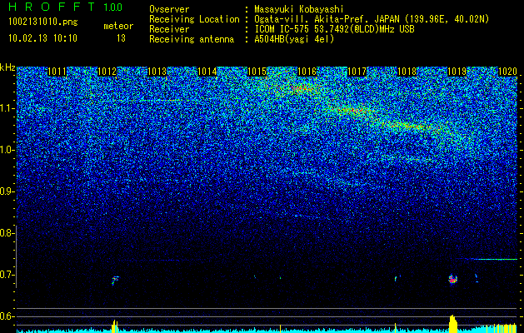Click the 0.6 frequency axis label
The image size is (524, 333).
(7, 316)
